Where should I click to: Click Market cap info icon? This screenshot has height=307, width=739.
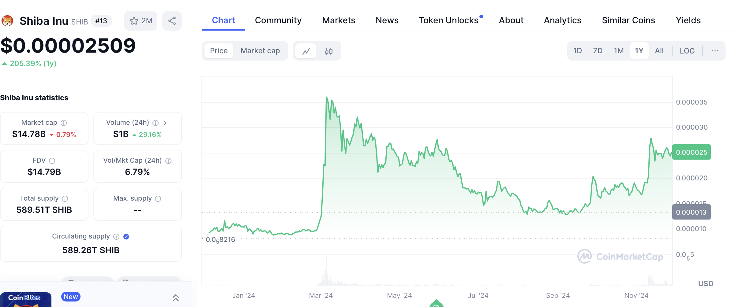pos(64,123)
